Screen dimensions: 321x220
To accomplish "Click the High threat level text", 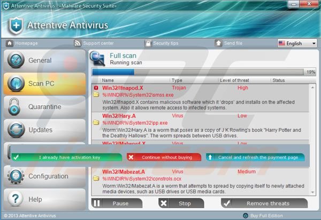I will [242, 88].
